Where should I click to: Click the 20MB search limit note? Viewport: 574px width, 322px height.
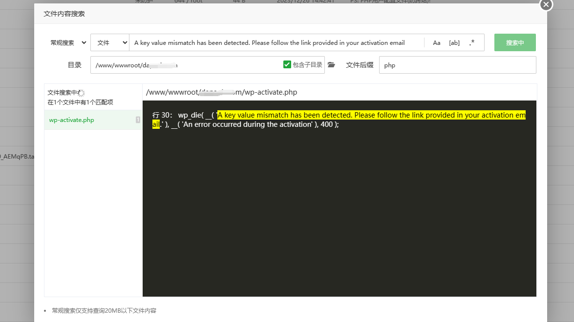(x=104, y=311)
